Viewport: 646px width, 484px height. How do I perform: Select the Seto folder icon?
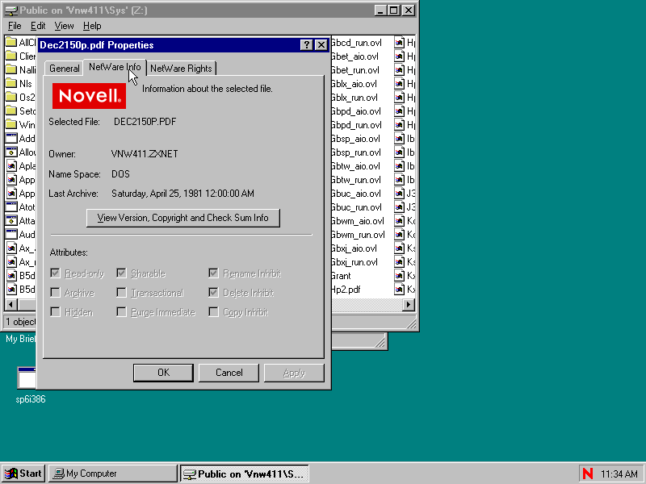(x=11, y=111)
